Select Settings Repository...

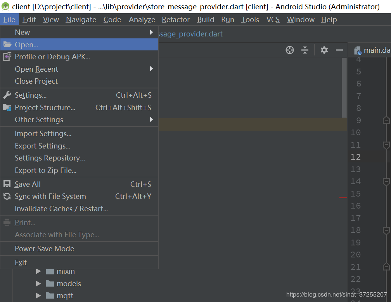point(79,158)
